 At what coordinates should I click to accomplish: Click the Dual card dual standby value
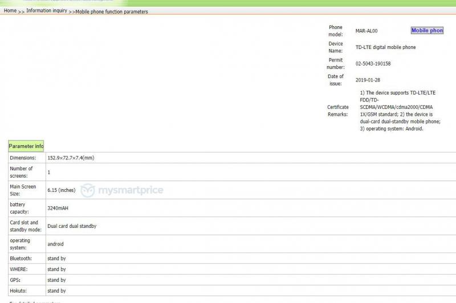coord(72,226)
